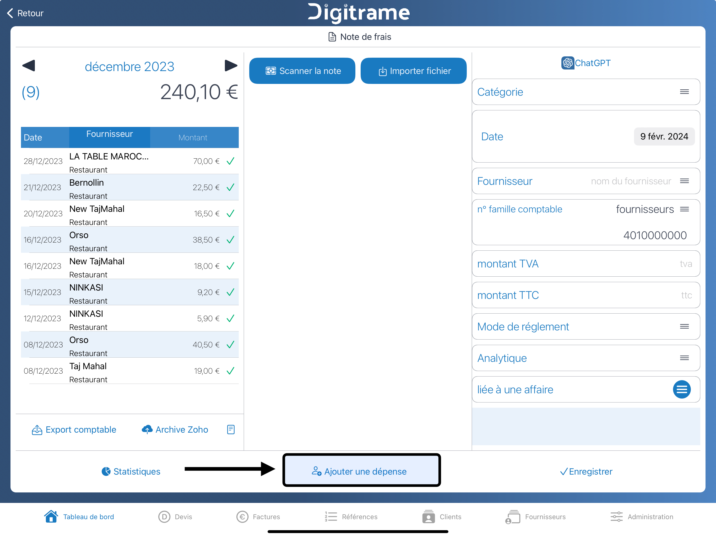Image resolution: width=716 pixels, height=537 pixels.
Task: Open the Analytique list menu
Action: click(684, 358)
